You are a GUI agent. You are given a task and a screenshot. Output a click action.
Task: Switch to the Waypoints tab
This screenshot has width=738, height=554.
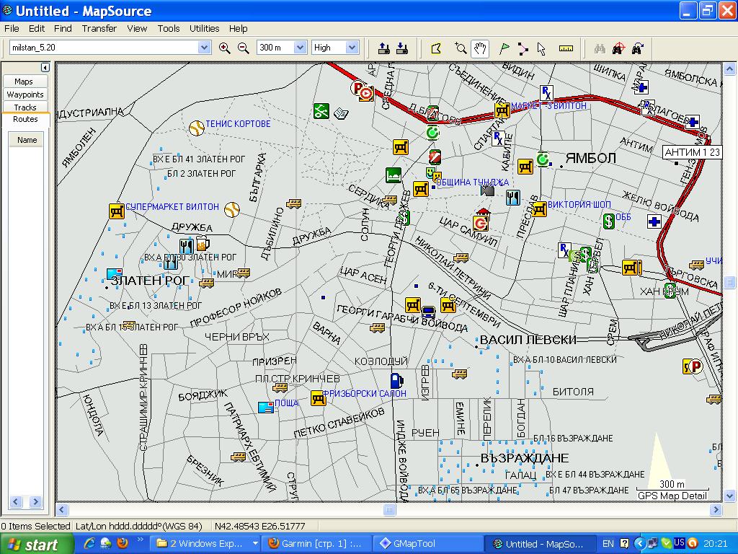[x=25, y=94]
